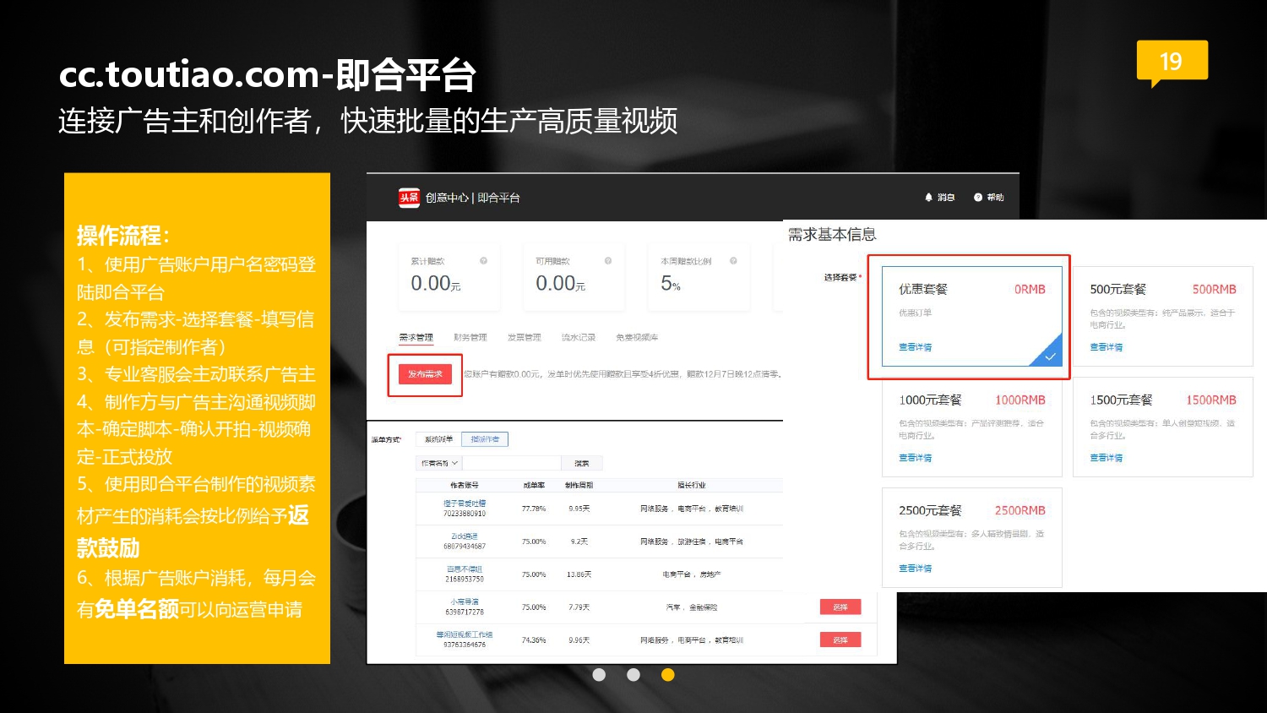Open the 免费视频库 tab
This screenshot has width=1267, height=713.
pos(637,337)
